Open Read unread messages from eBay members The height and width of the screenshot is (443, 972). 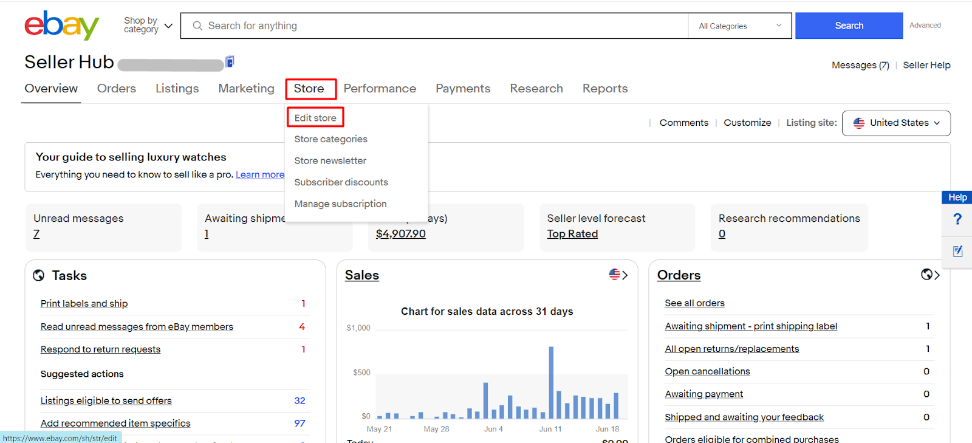point(137,327)
